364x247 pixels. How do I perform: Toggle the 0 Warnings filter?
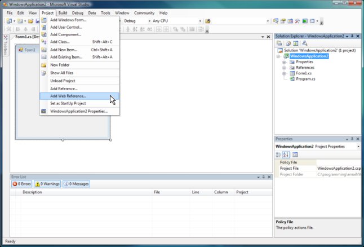point(47,184)
